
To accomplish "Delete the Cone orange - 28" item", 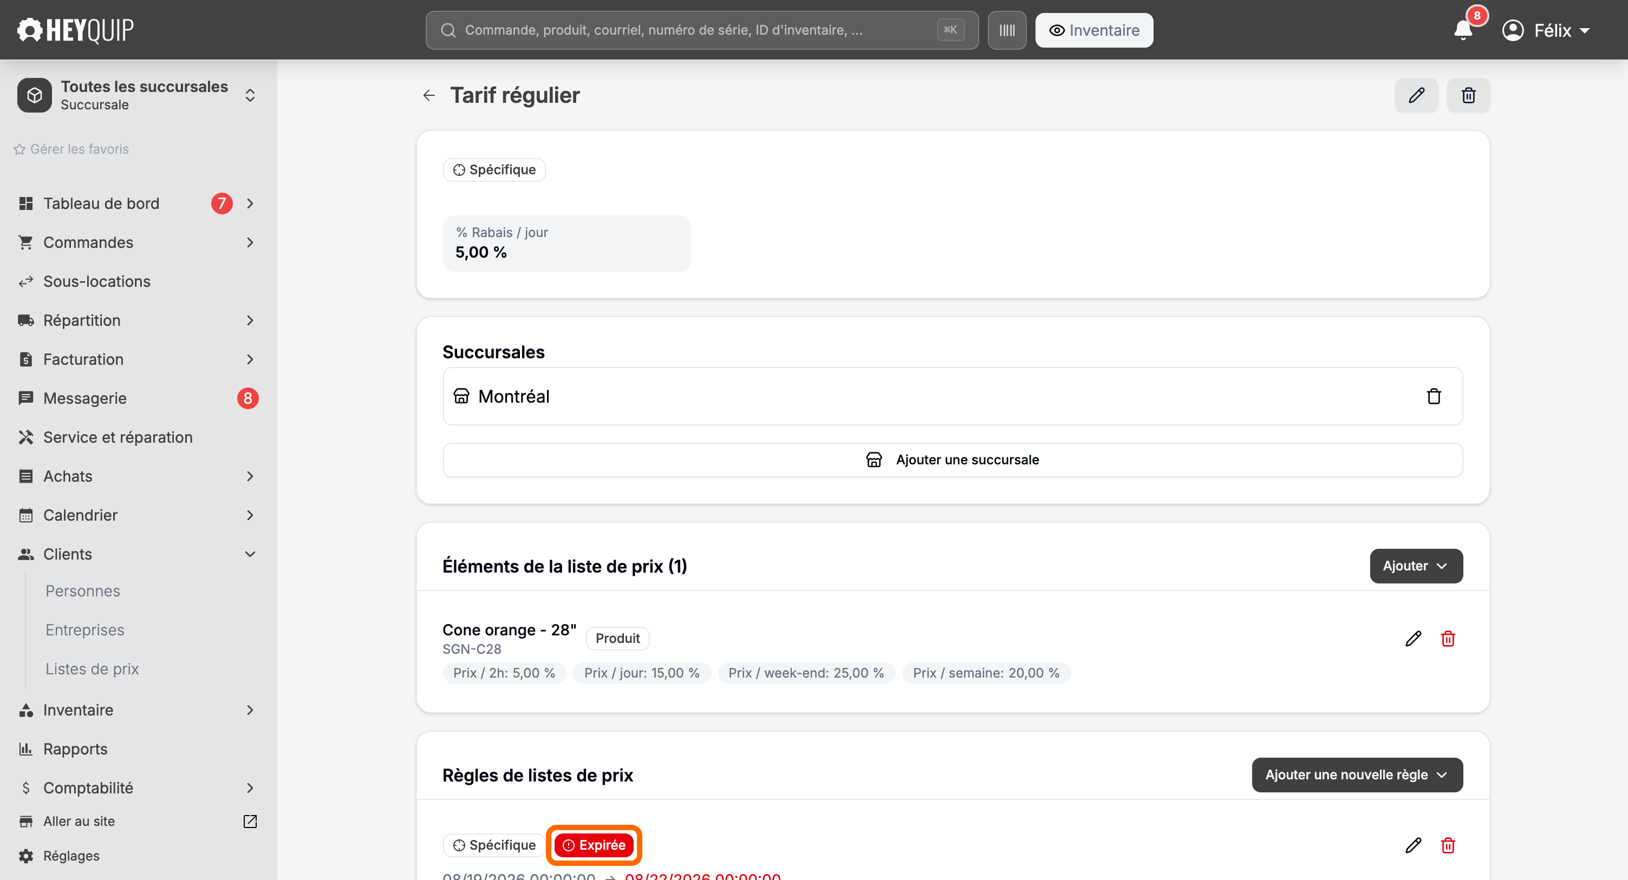I will click(1448, 639).
